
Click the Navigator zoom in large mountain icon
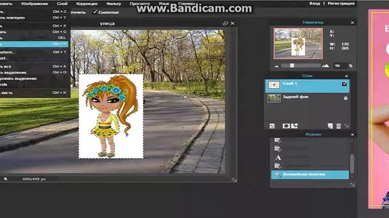[x=326, y=65]
